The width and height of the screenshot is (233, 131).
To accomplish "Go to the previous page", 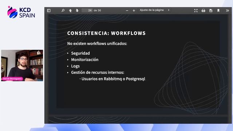I will tap(70, 11).
